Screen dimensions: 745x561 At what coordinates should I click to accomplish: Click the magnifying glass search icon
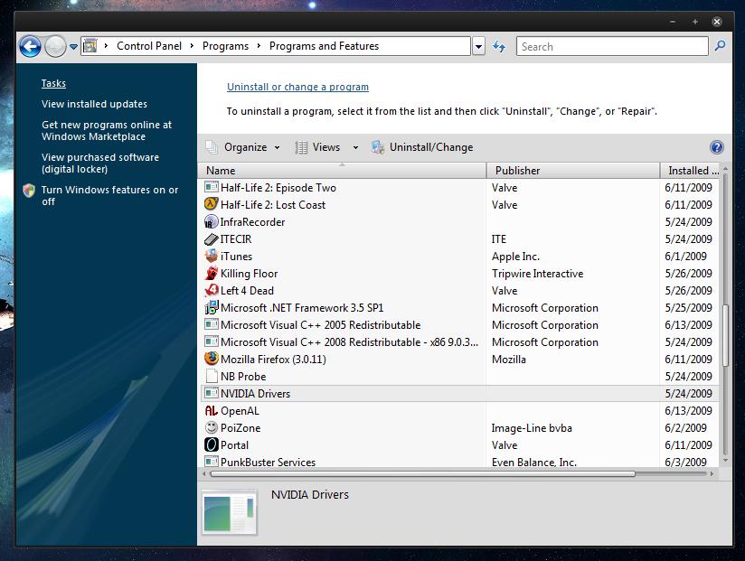click(721, 46)
